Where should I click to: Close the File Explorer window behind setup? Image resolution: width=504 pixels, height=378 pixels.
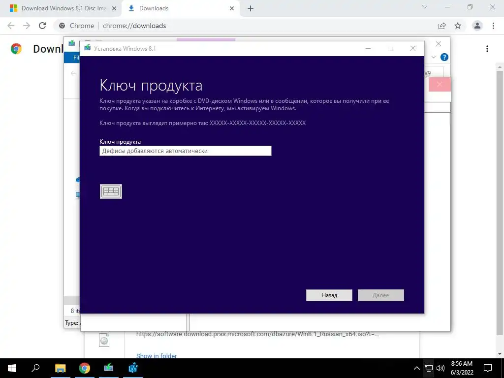point(439,44)
